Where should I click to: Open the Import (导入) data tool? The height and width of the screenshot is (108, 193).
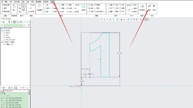14,8
